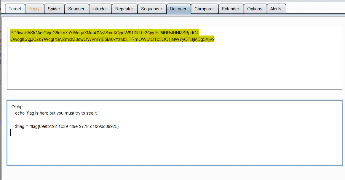This screenshot has width=345, height=180.
Task: Place cursor on the decoded "<?php" line
Action: 17,107
